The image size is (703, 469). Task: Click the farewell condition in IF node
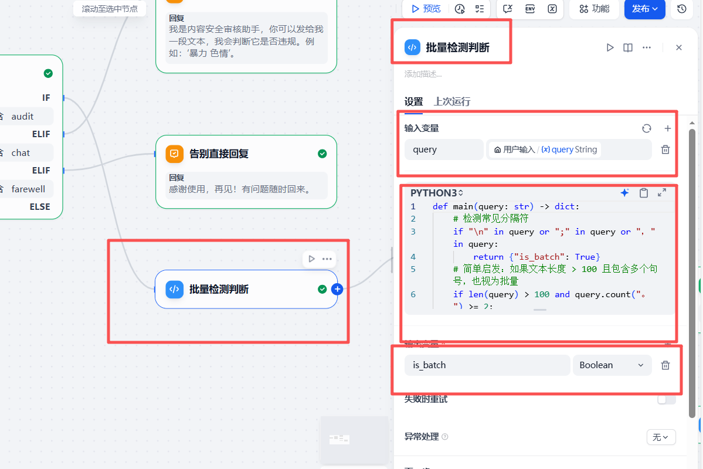click(x=28, y=189)
